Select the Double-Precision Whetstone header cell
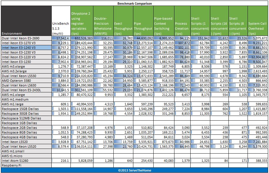This screenshot has height=173, width=269. [103, 21]
